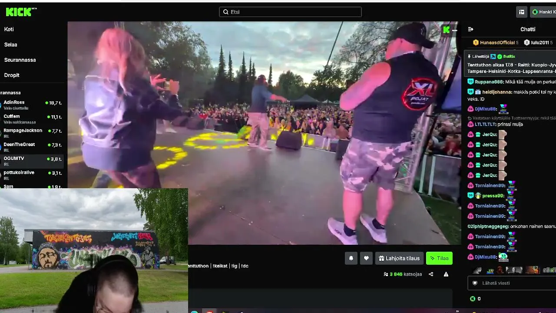Click the green Tilaa subscribe button
556x313 pixels.
tap(439, 258)
